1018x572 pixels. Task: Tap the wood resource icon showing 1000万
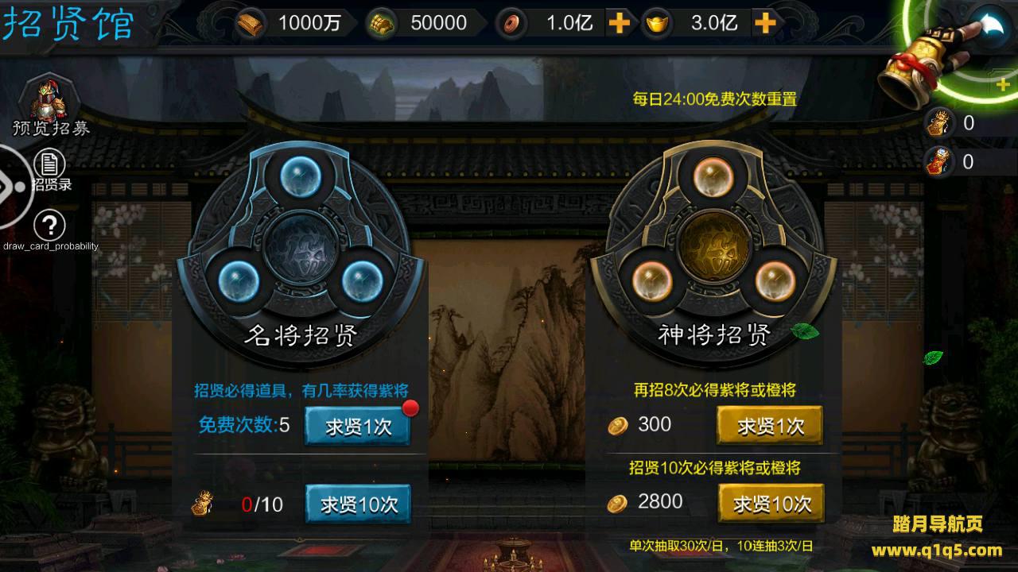click(252, 23)
